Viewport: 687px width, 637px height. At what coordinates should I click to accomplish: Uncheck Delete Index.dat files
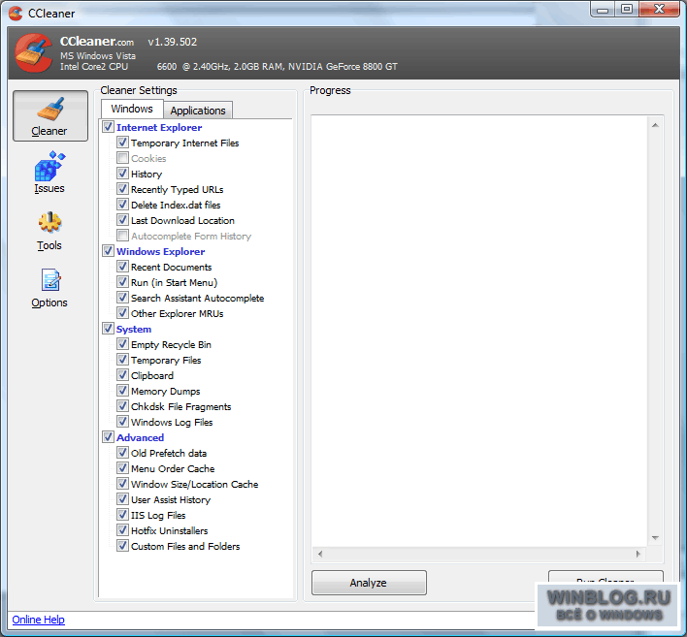[122, 205]
